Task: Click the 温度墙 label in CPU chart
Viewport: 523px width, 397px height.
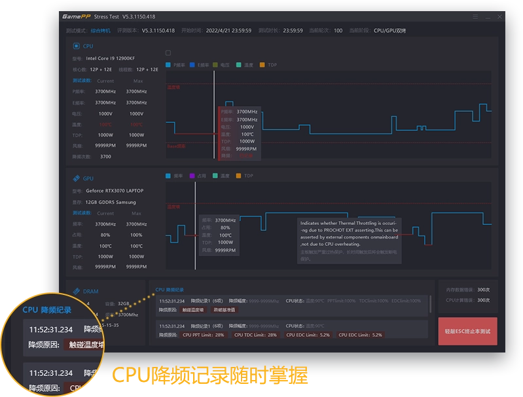Action: (173, 88)
